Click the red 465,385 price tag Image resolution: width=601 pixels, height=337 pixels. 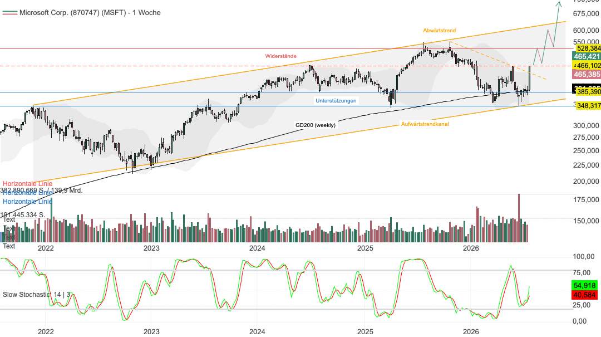587,75
